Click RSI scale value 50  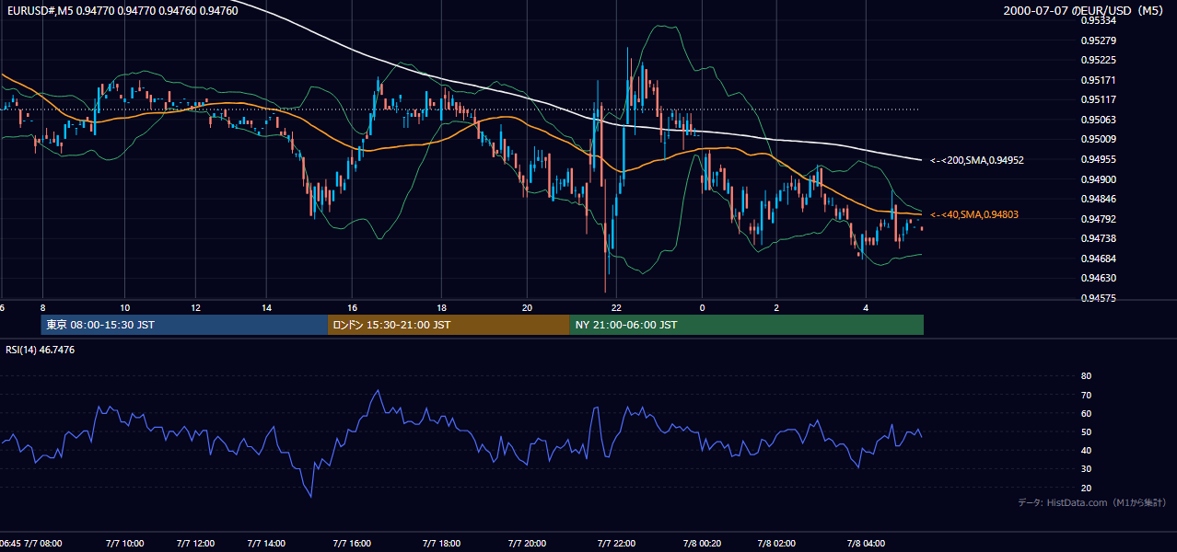(x=1086, y=431)
